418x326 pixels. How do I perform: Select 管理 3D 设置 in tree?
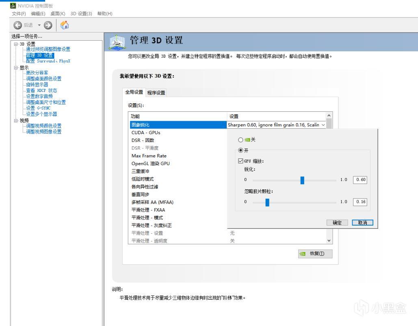coord(40,55)
